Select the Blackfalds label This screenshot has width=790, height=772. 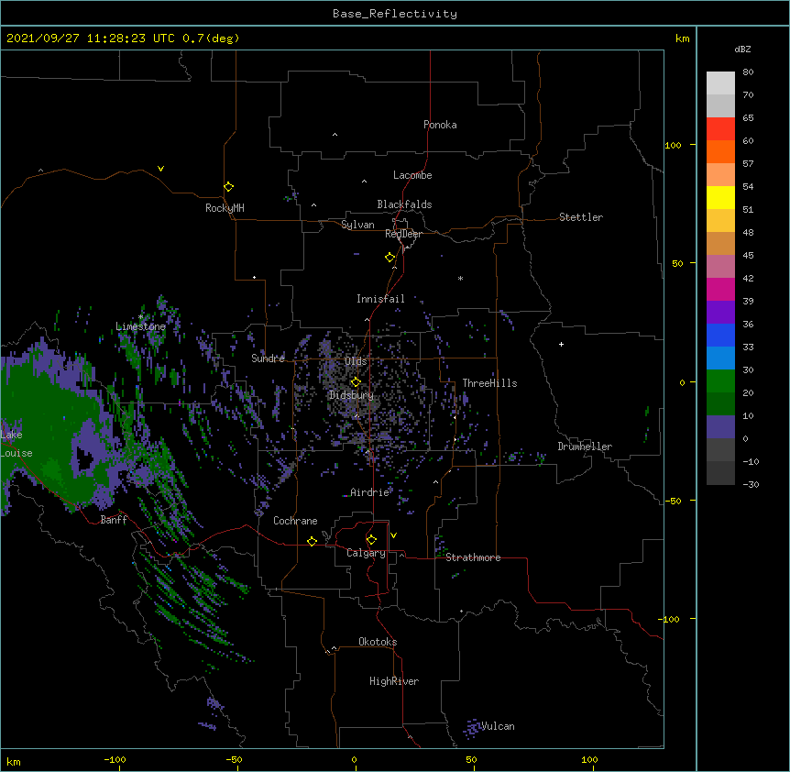point(404,204)
